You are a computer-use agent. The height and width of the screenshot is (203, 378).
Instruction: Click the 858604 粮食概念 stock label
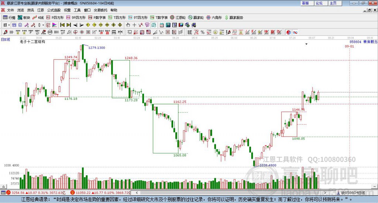[x=364, y=42]
